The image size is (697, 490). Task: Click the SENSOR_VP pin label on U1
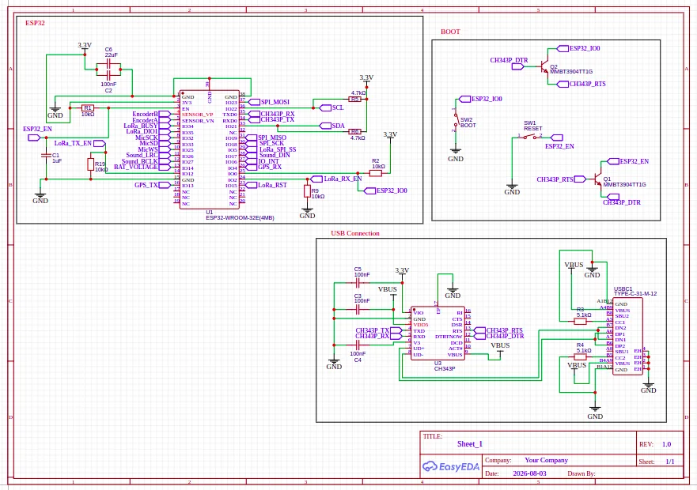pyautogui.click(x=197, y=114)
